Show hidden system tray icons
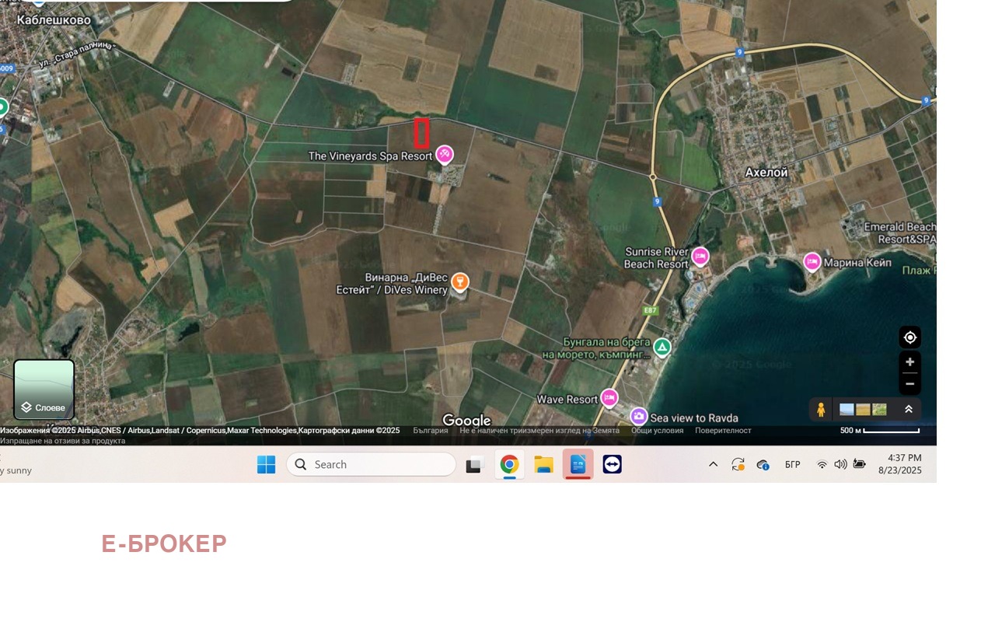This screenshot has height=622, width=995. (713, 464)
